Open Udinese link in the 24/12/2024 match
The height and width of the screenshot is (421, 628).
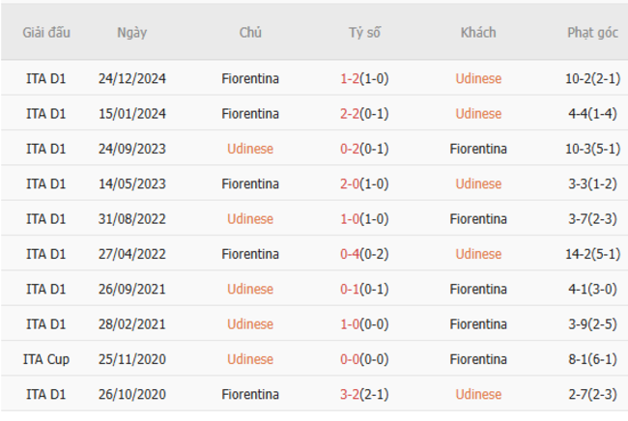(478, 79)
